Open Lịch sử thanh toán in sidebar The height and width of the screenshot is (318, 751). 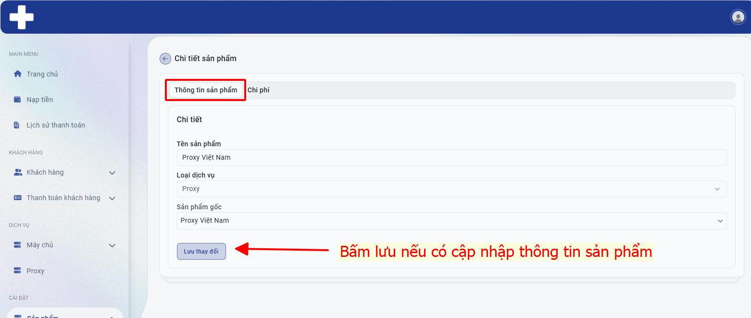(56, 125)
